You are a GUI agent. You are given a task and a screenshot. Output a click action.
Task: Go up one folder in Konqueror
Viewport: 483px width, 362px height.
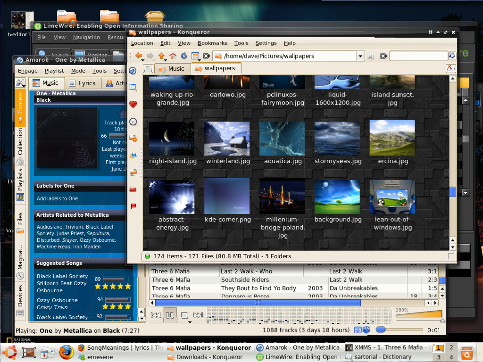(161, 56)
